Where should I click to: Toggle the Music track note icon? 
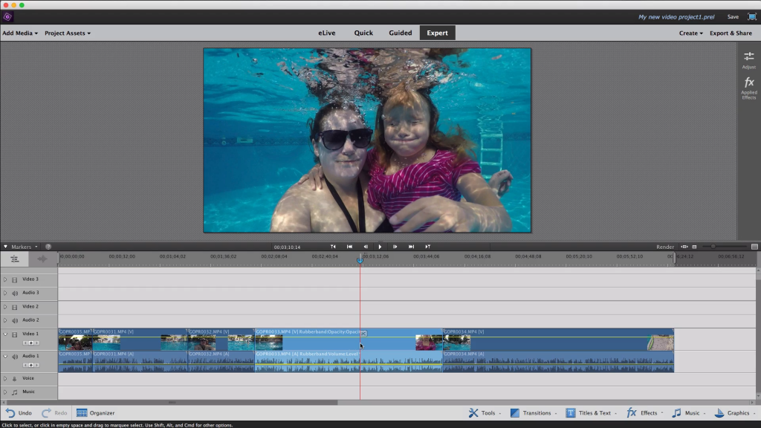[15, 392]
